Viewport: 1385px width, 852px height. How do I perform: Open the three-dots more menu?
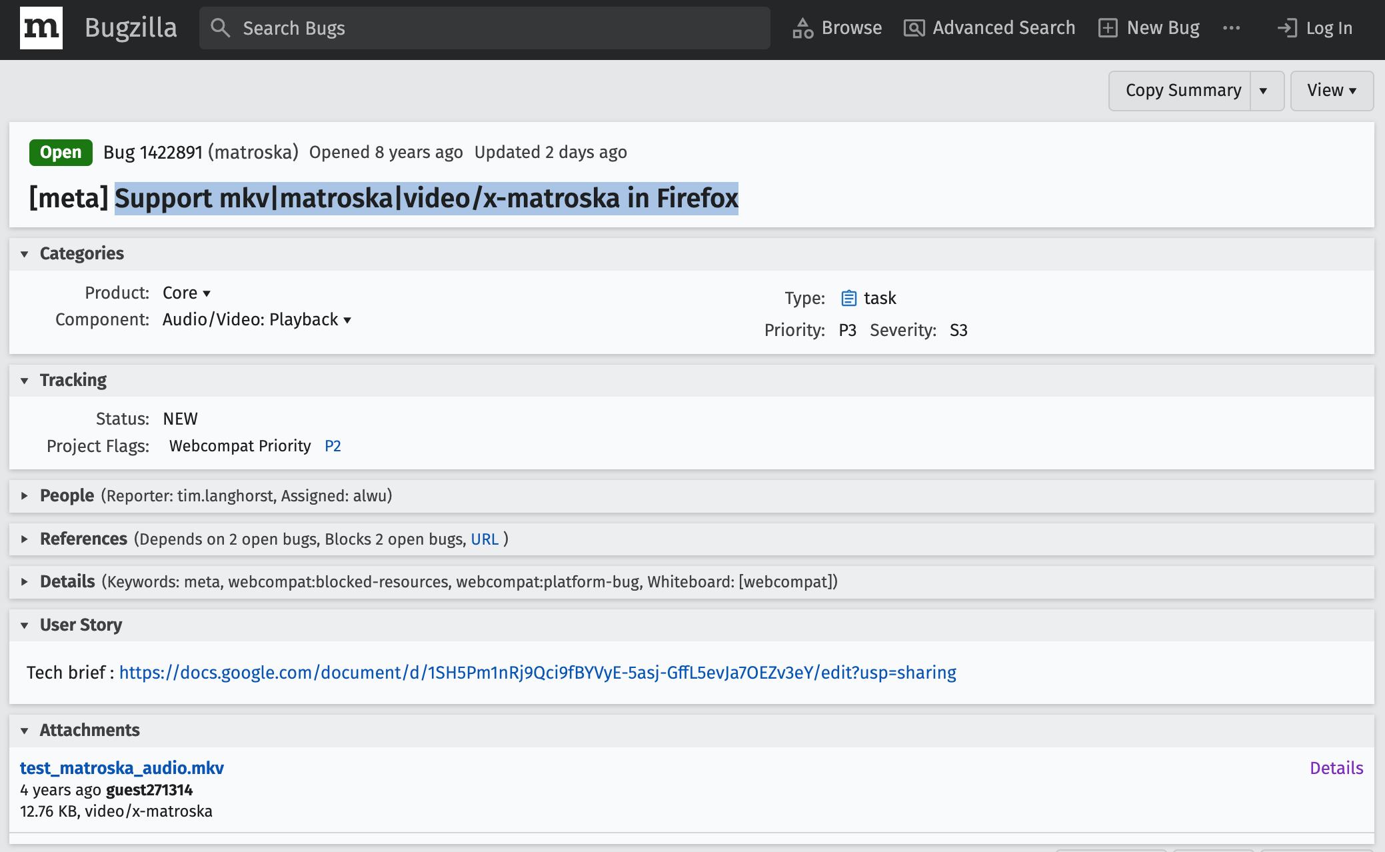[1232, 28]
